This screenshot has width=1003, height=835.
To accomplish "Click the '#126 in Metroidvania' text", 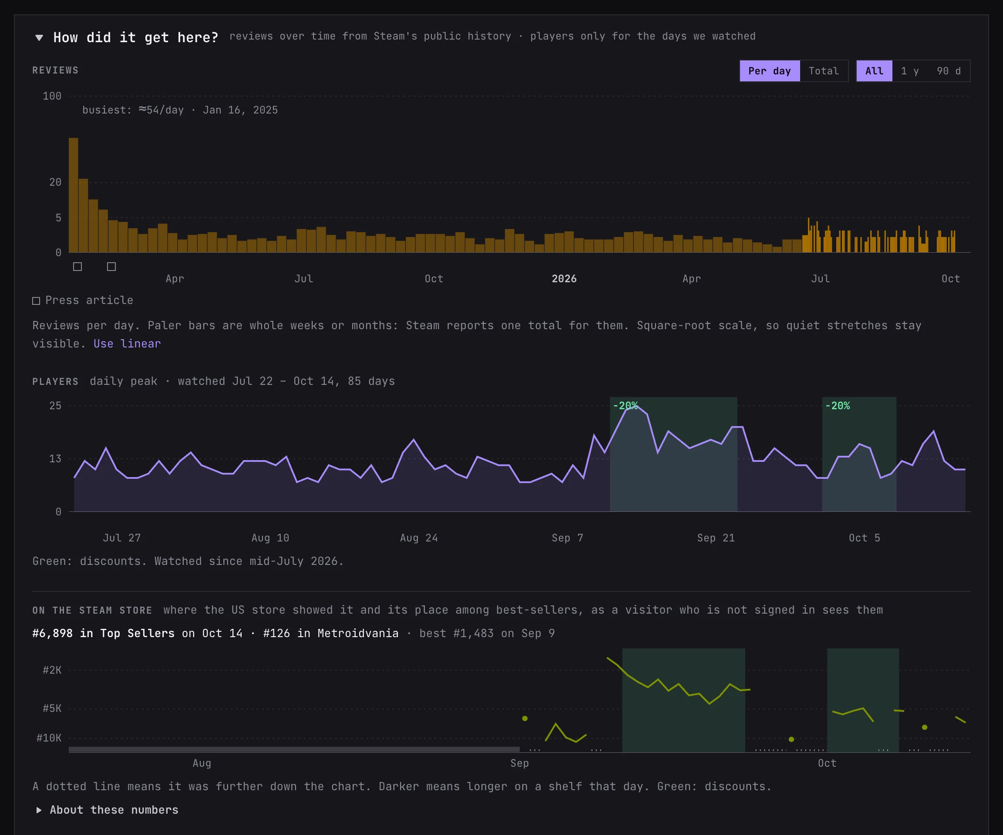I will (330, 633).
